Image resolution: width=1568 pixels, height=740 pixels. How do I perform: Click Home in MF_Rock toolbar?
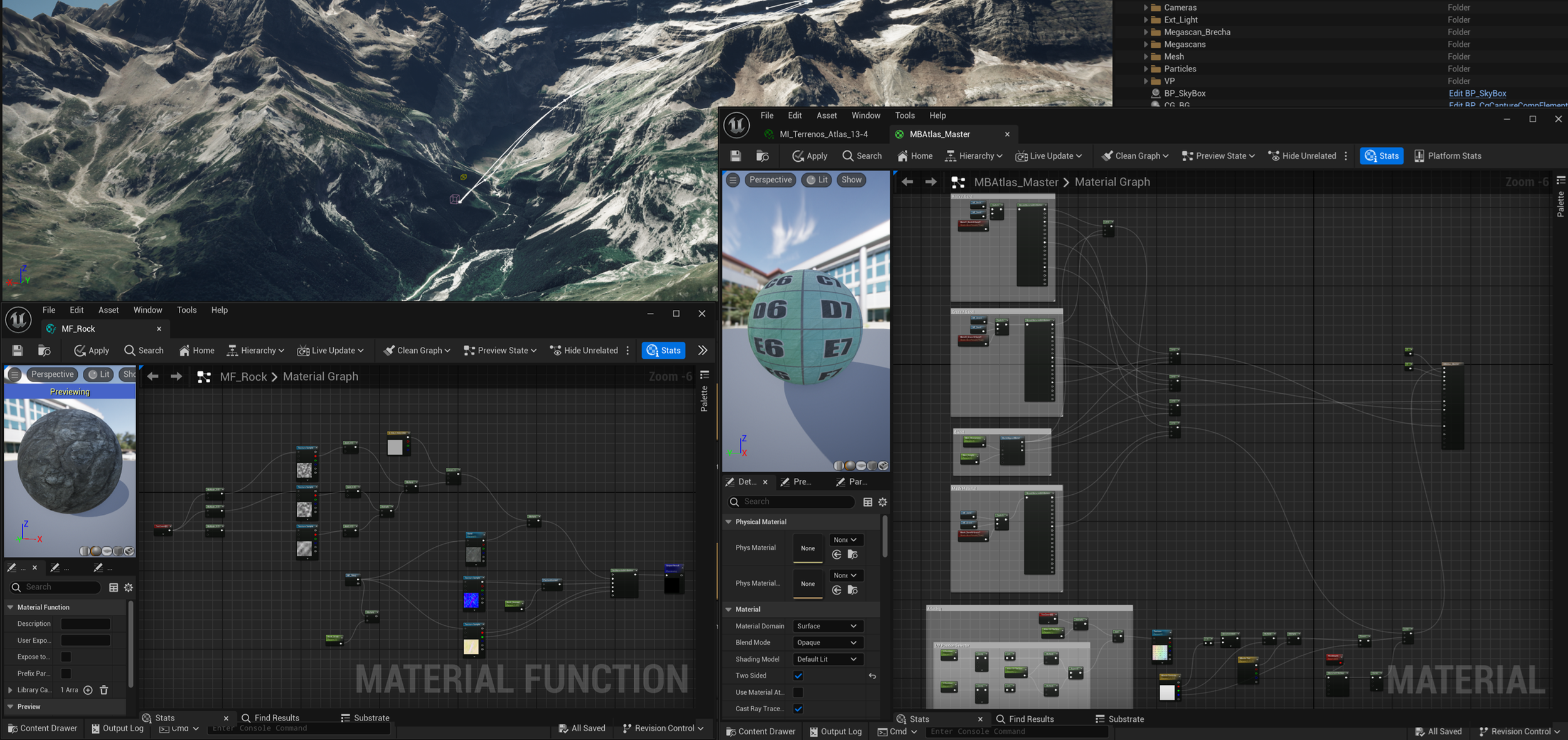[196, 351]
